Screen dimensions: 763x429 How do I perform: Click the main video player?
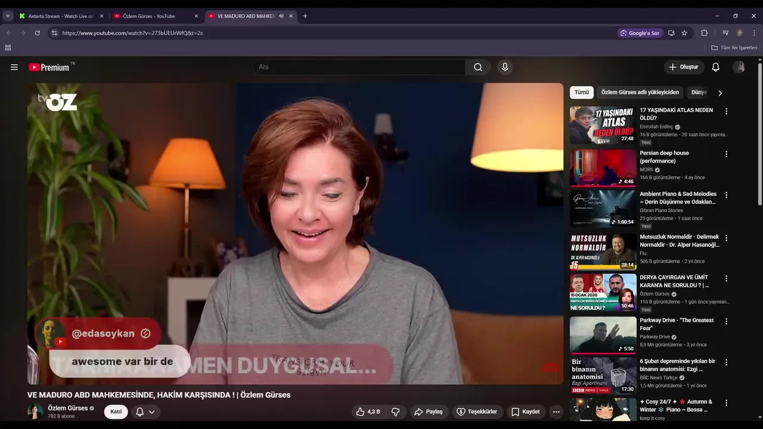click(x=295, y=234)
